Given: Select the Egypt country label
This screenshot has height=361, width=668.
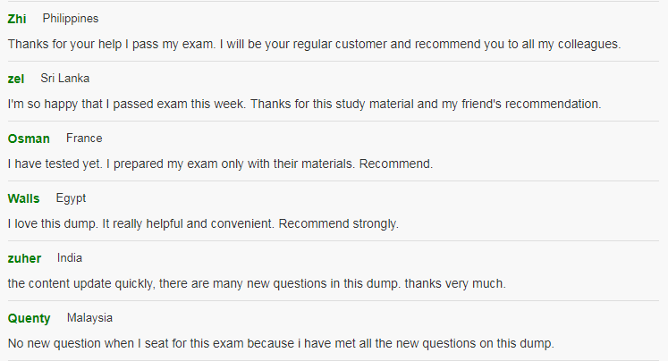Looking at the screenshot, I should coord(71,198).
